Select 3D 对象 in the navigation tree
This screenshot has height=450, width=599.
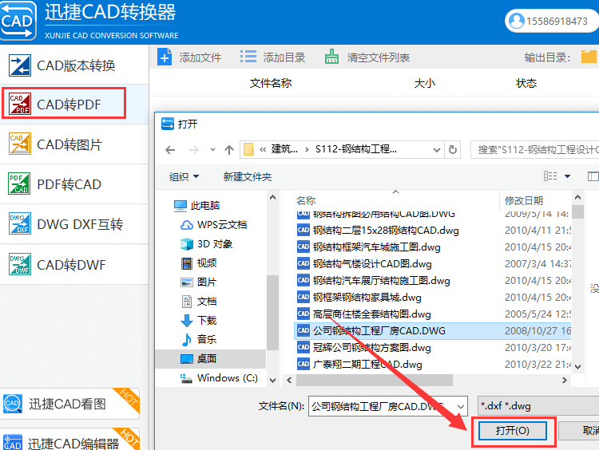206,244
